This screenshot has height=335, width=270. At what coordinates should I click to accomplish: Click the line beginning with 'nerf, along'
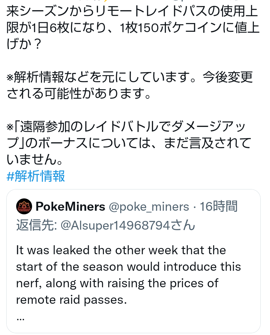point(117,283)
